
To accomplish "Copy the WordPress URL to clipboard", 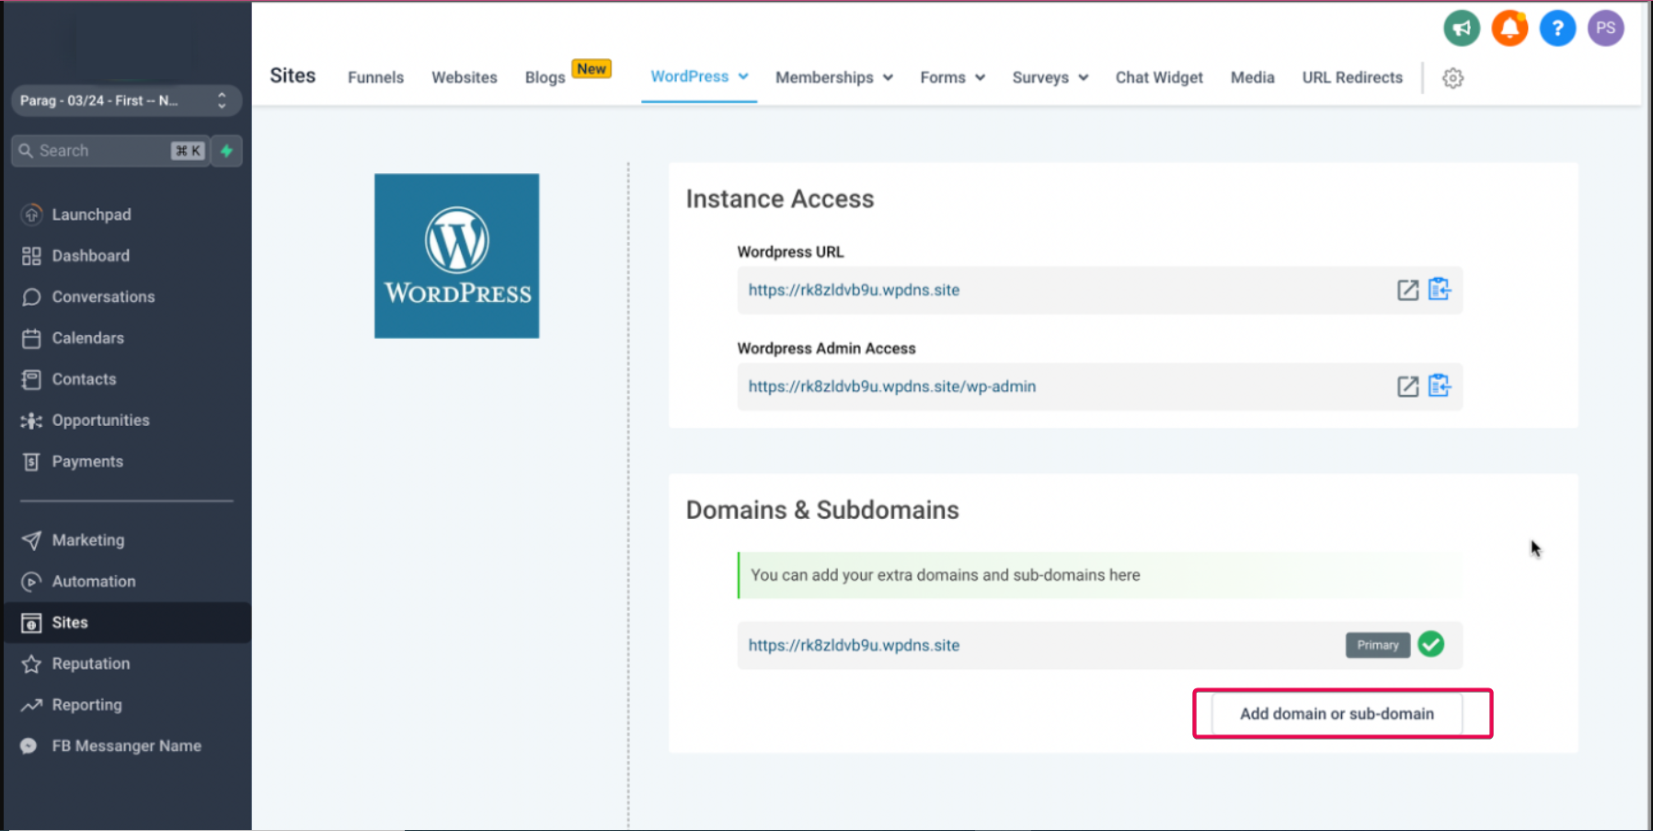I will point(1440,290).
